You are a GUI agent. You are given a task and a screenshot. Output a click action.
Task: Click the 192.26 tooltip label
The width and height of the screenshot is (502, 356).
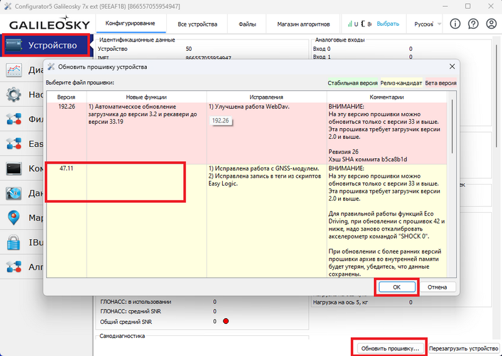coord(221,121)
